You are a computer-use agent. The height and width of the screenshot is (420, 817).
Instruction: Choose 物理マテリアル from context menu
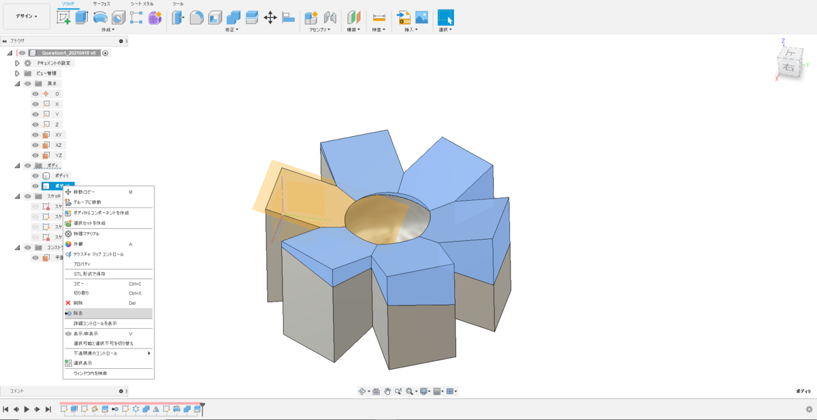tap(108, 233)
